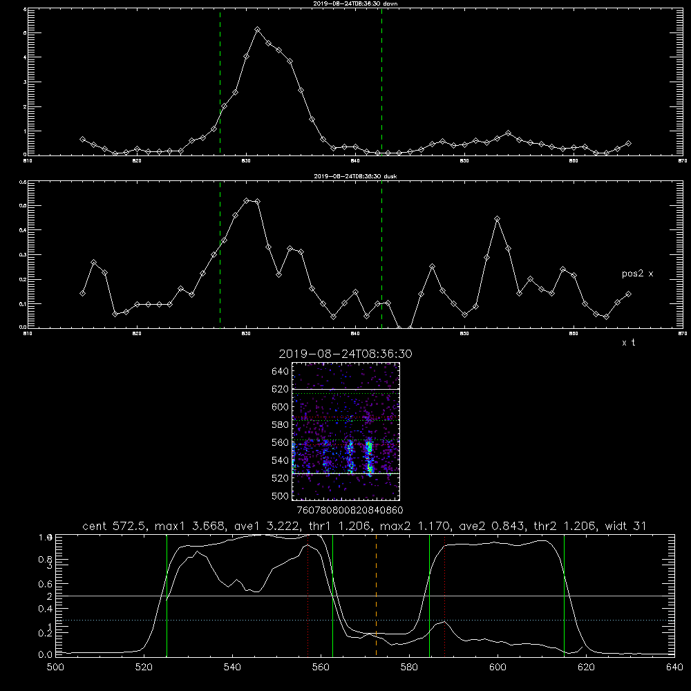The image size is (691, 691).
Task: Click the dotted horizontal threshold line in bottom plot
Action: point(364,620)
